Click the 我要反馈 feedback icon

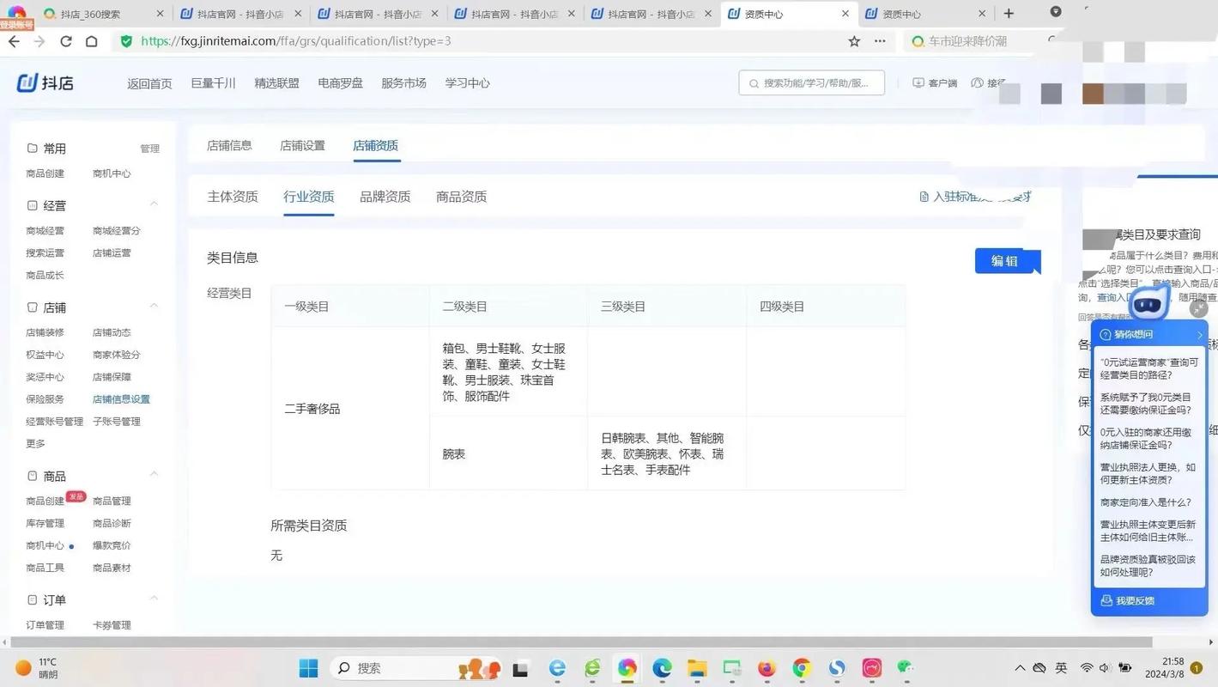[1107, 601]
